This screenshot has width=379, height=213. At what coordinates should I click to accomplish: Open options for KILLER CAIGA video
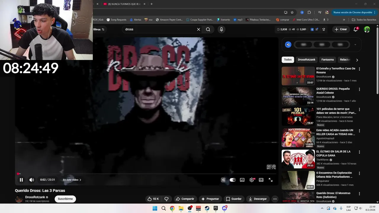[359, 131]
